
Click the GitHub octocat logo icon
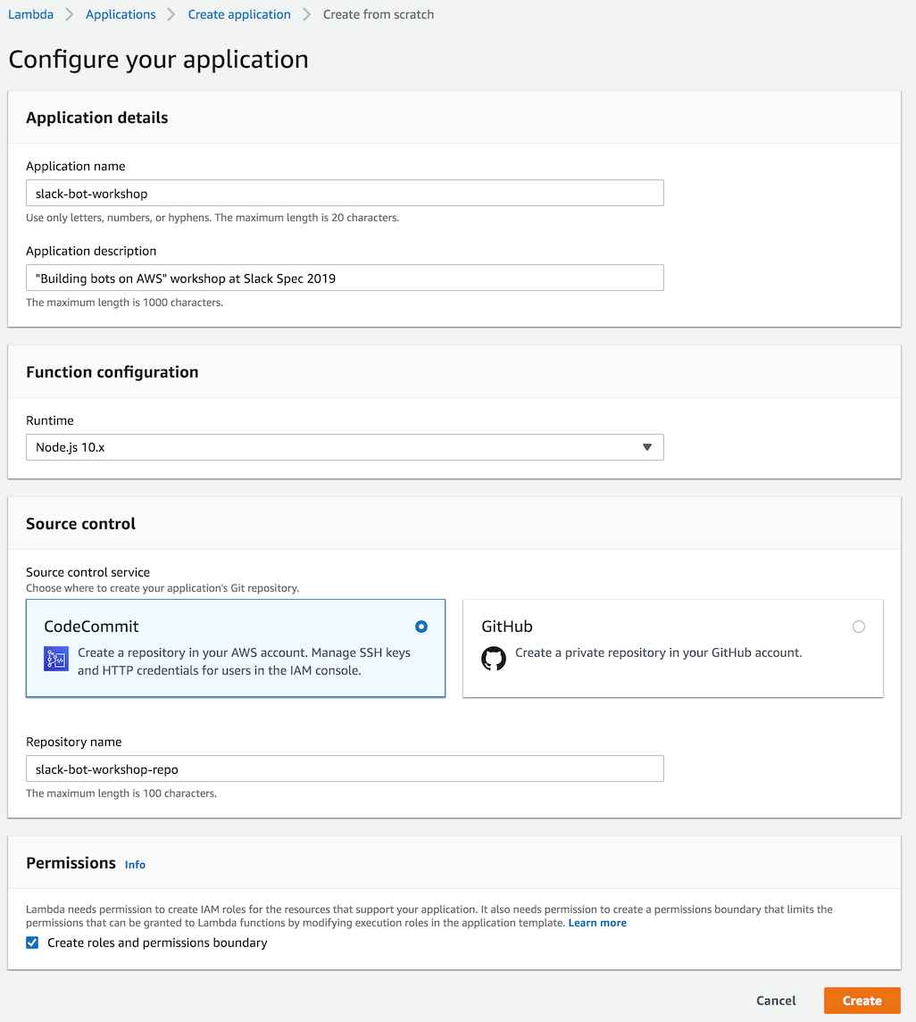click(x=494, y=659)
